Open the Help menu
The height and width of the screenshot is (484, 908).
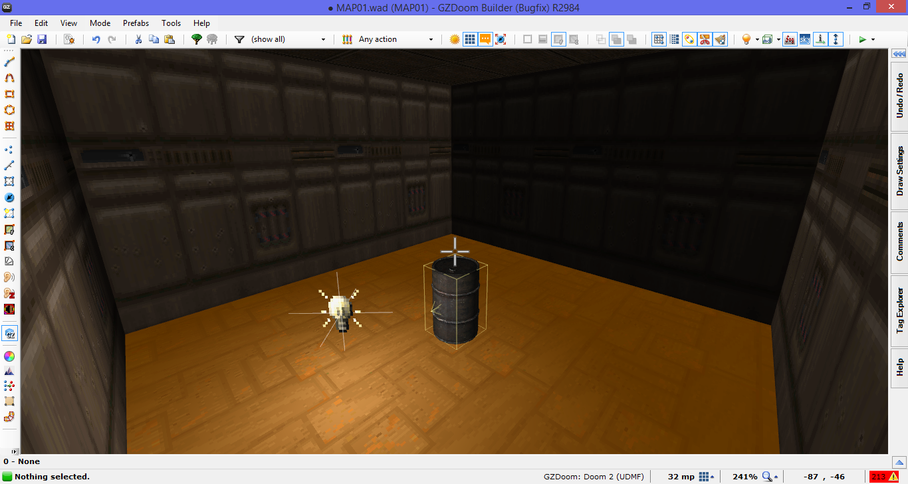click(x=201, y=23)
